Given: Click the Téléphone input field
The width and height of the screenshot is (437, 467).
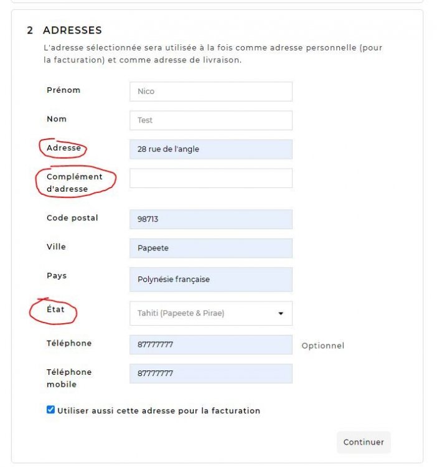Looking at the screenshot, I should point(210,344).
